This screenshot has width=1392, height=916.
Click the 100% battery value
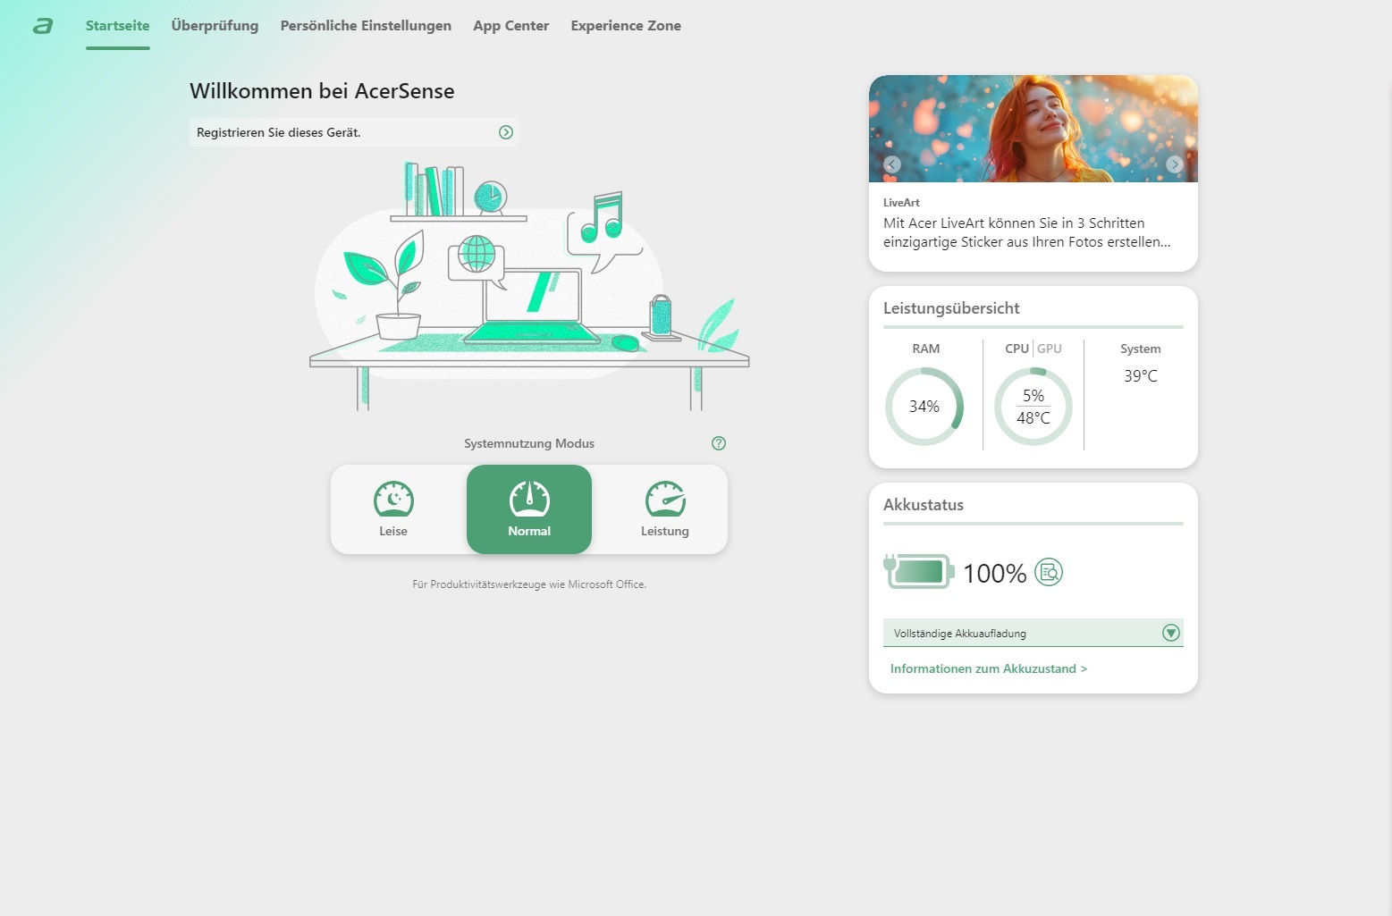[x=995, y=574]
